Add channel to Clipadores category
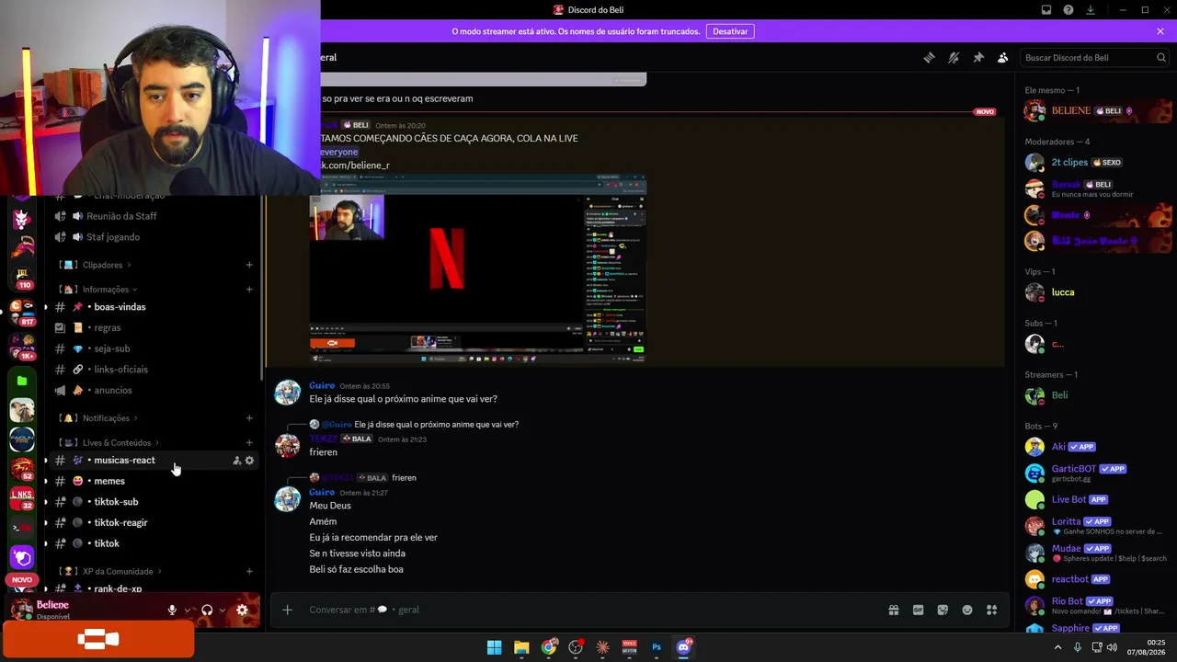This screenshot has height=662, width=1177. click(x=249, y=265)
